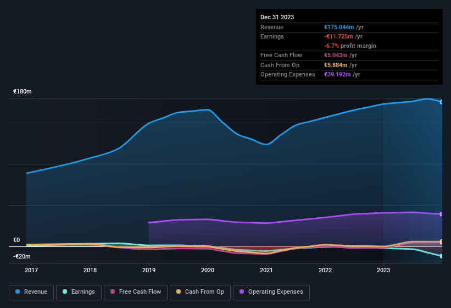Select the 2021 x-axis label

click(x=266, y=270)
